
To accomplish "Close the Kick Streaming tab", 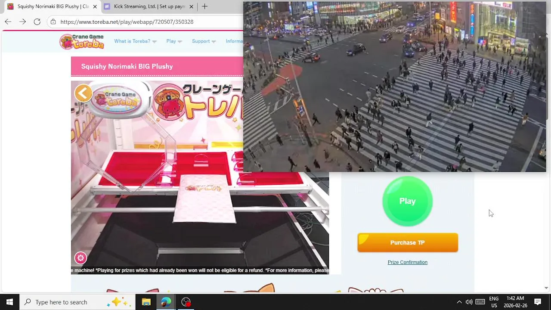I will [x=191, y=6].
